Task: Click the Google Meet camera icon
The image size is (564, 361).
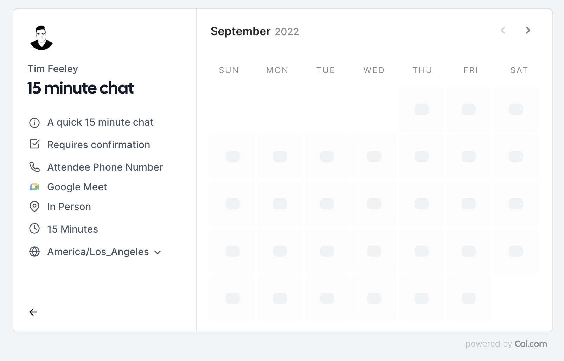Action: pos(34,187)
